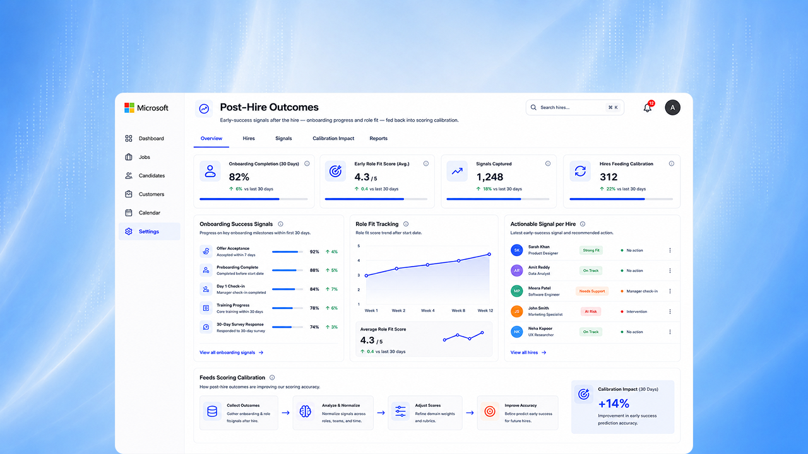Click the Analyze & Normalize brain icon

click(x=306, y=412)
